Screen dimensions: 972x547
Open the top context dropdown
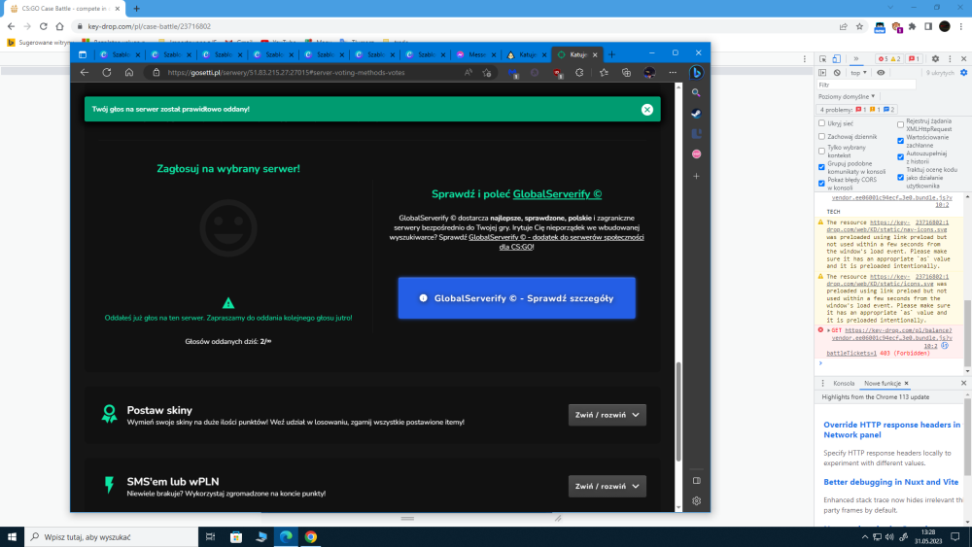point(858,73)
